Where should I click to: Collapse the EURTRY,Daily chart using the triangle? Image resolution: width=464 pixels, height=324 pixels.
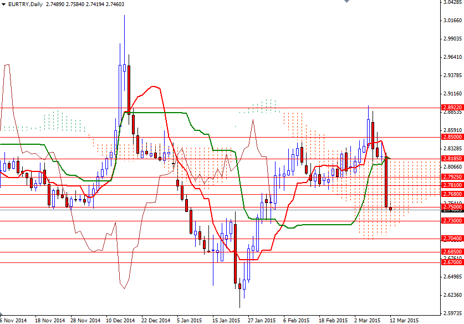tap(4, 4)
